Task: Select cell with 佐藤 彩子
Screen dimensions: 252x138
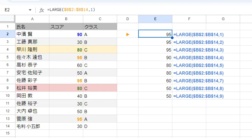Action: point(32,80)
